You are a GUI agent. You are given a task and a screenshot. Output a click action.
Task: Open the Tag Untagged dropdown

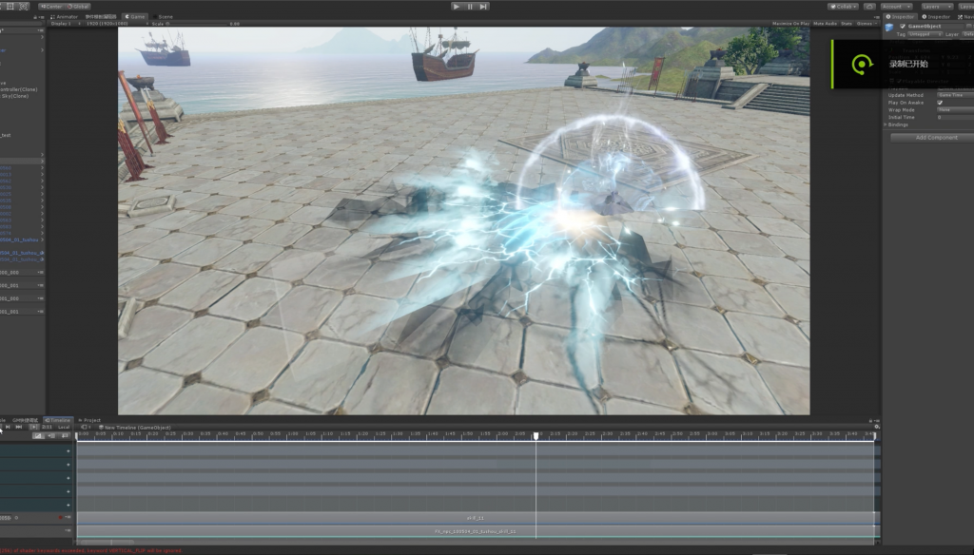pos(925,34)
